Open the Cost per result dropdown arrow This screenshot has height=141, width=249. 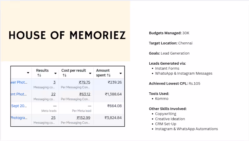pyautogui.click(x=90, y=73)
